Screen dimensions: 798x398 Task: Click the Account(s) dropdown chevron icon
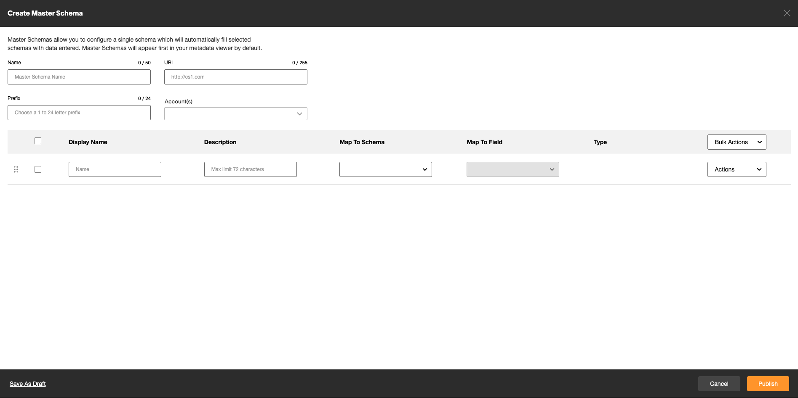point(299,113)
